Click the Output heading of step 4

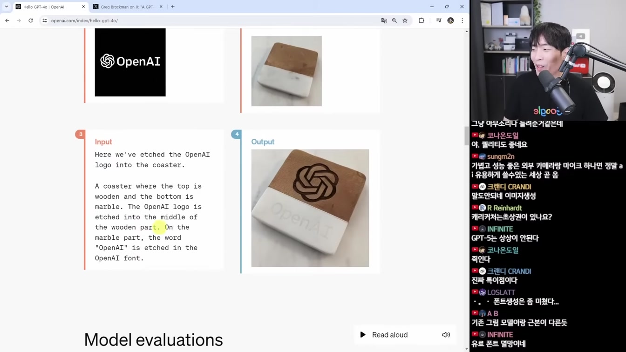(x=263, y=142)
